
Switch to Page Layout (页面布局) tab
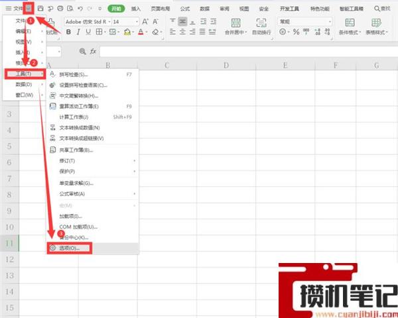pos(160,9)
